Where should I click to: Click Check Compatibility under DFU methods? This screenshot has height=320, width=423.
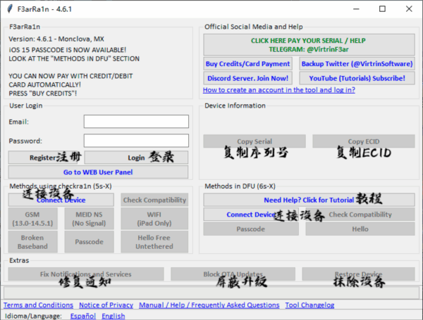[x=360, y=215]
